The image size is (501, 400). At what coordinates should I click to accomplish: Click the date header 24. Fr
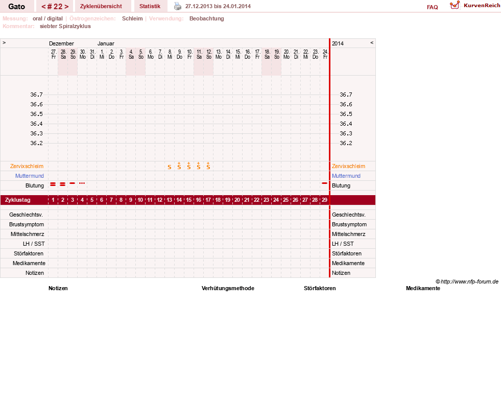tap(325, 54)
